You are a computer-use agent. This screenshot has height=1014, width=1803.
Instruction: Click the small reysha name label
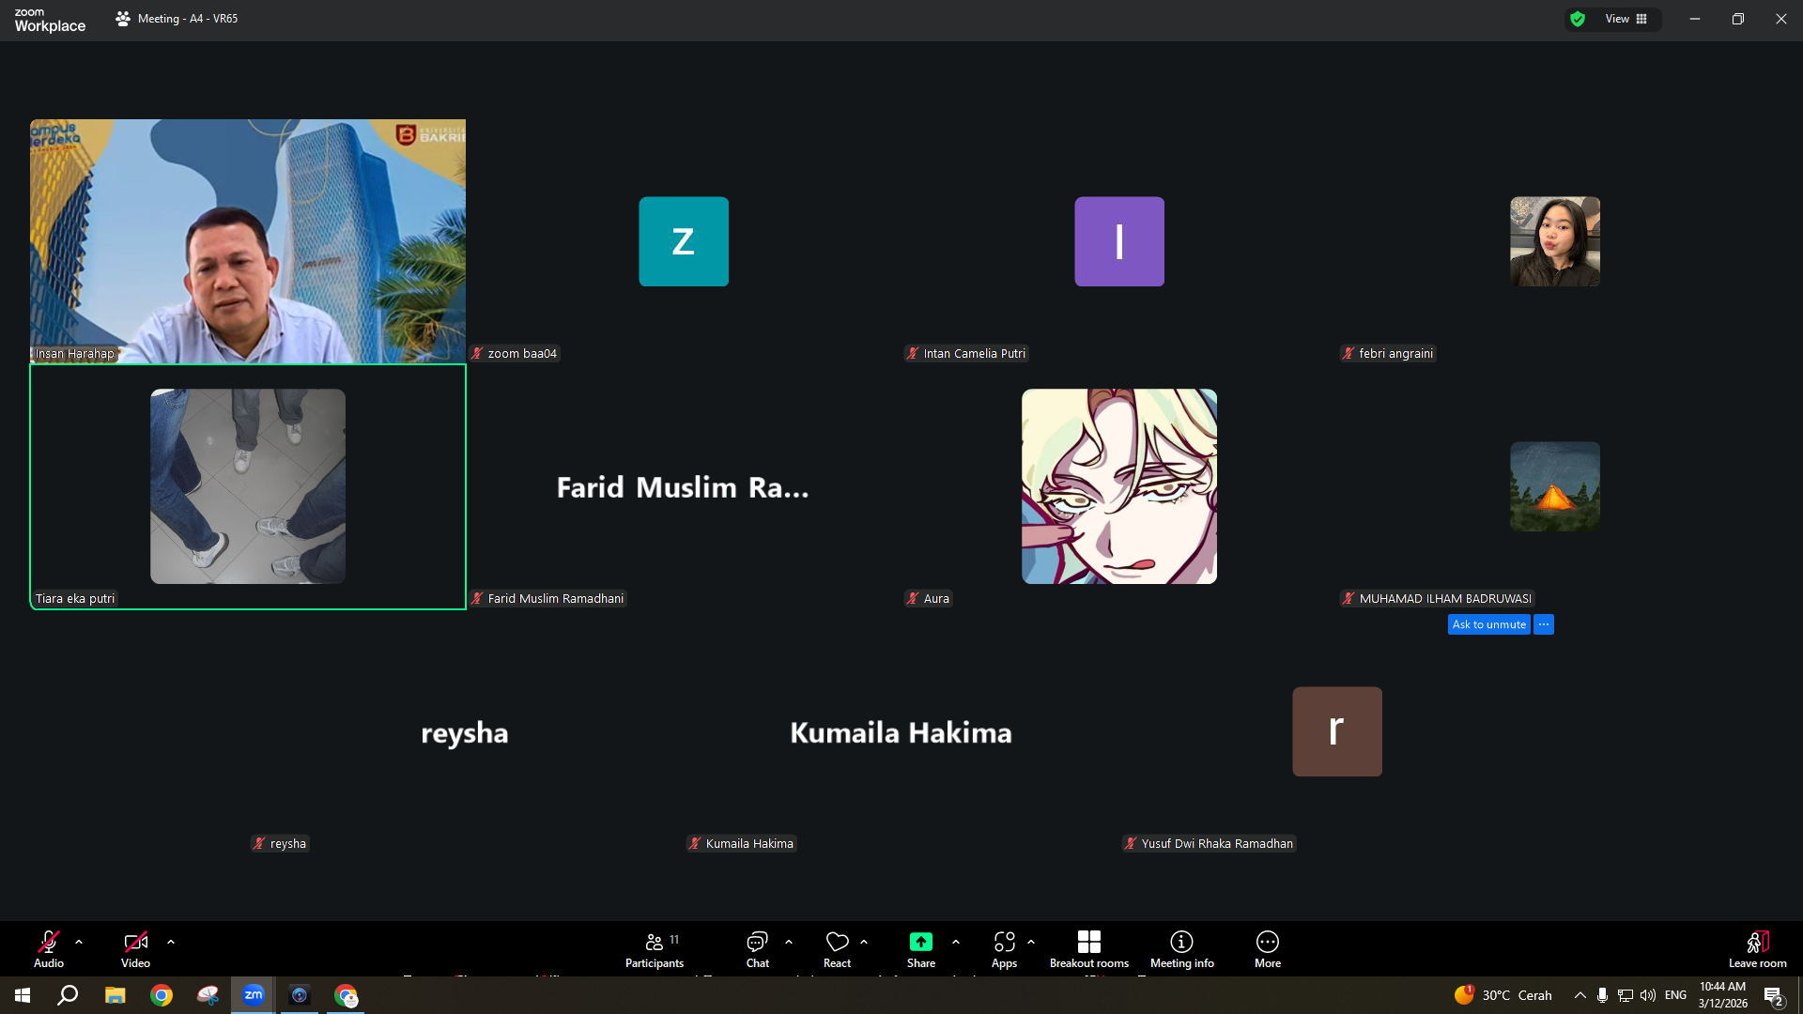pos(280,844)
